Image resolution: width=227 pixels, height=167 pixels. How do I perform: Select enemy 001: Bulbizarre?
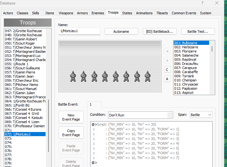click(x=191, y=43)
